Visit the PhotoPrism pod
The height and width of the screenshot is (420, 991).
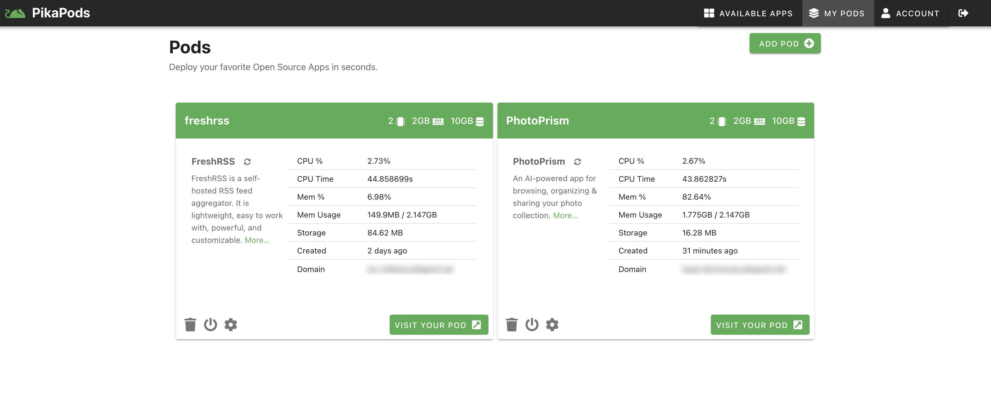tap(760, 325)
